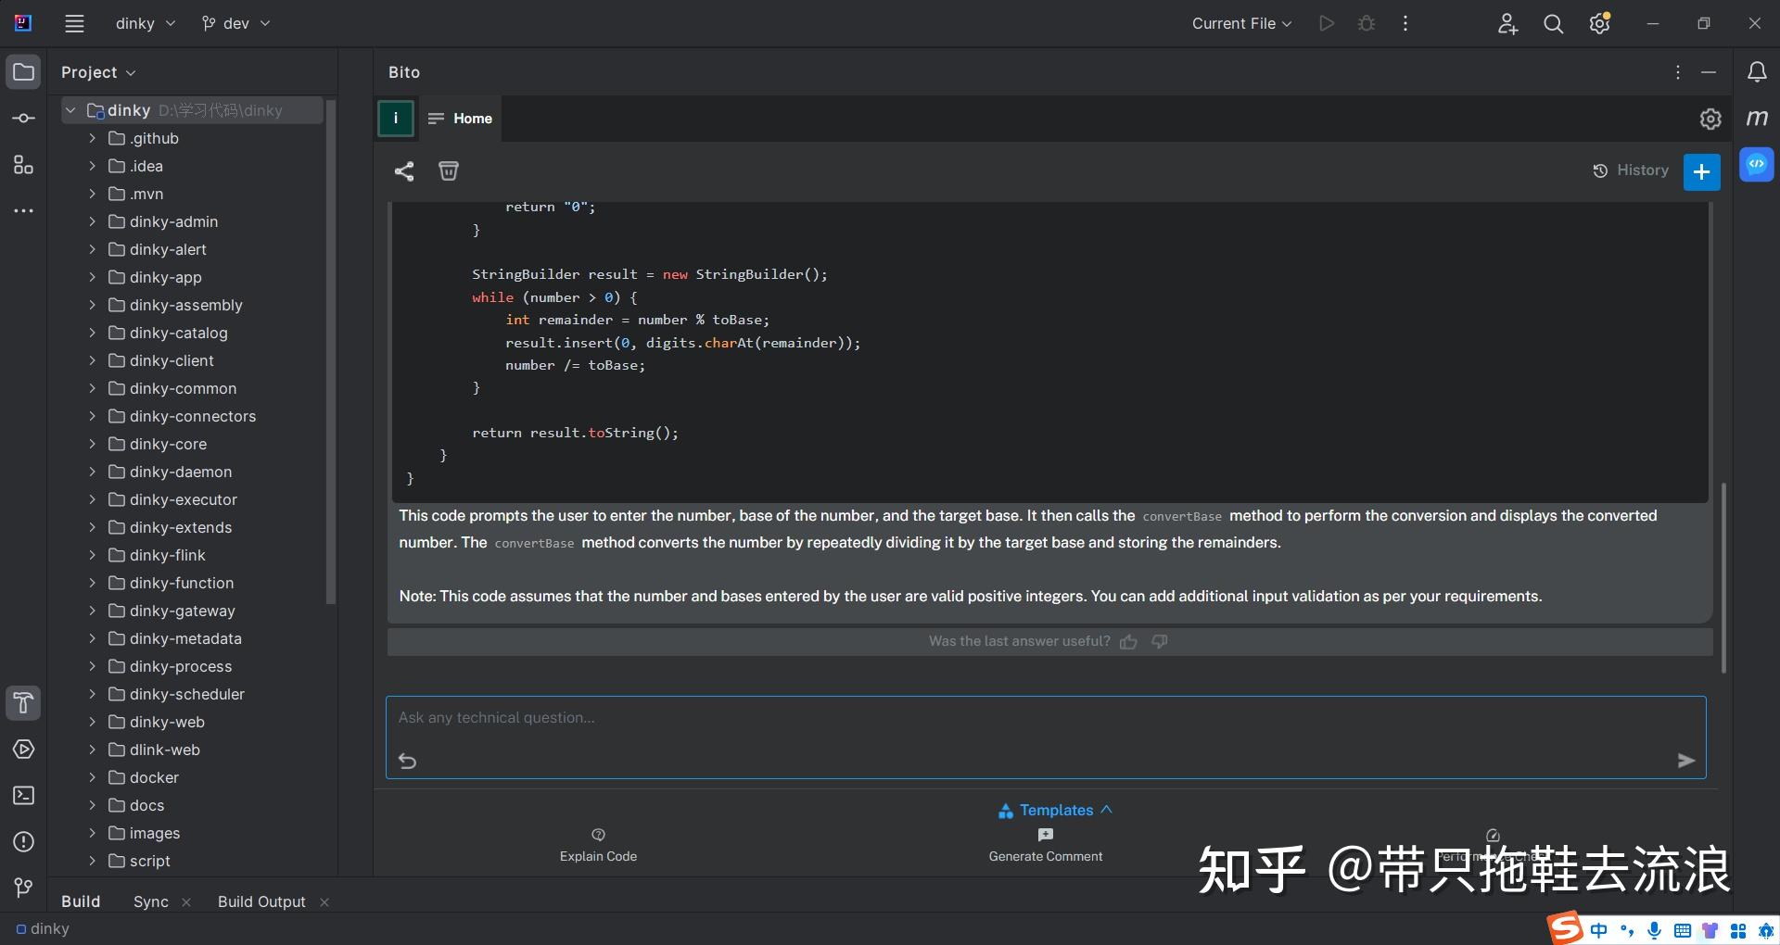Switch to the Sync tab
This screenshot has width=1780, height=945.
150,901
